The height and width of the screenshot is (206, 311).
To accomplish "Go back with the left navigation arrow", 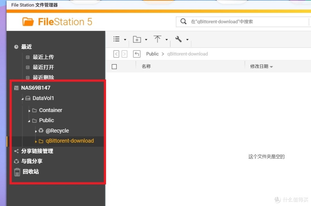I will click(116, 54).
